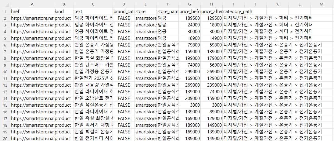334x141 pixels.
Task: Click the '한일 오방난로' text cell
Action: pyautogui.click(x=93, y=98)
